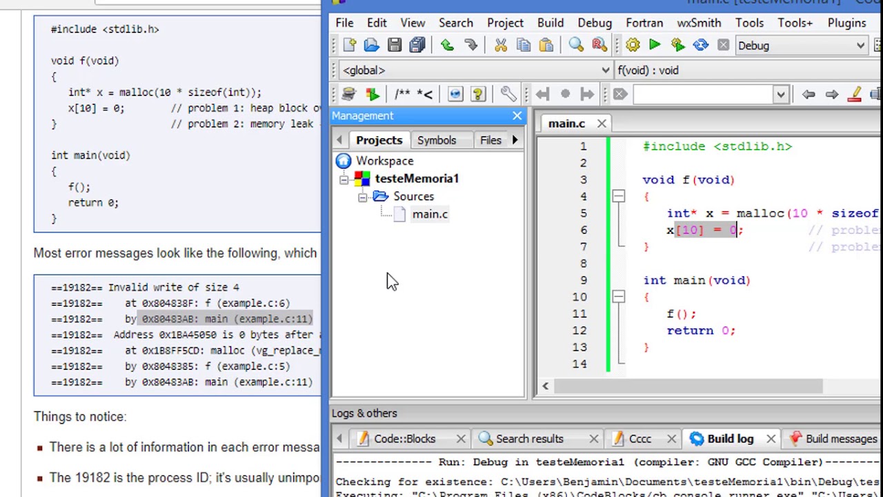Click the wrench settings icon
The width and height of the screenshot is (883, 497).
tap(508, 95)
